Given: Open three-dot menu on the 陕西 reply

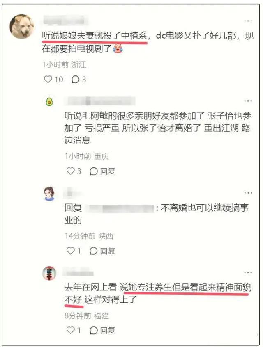Looking at the screenshot, I should click(248, 193).
